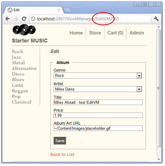The height and width of the screenshot is (166, 165).
Task: Focus the Price input field
Action: pyautogui.click(x=98, y=115)
